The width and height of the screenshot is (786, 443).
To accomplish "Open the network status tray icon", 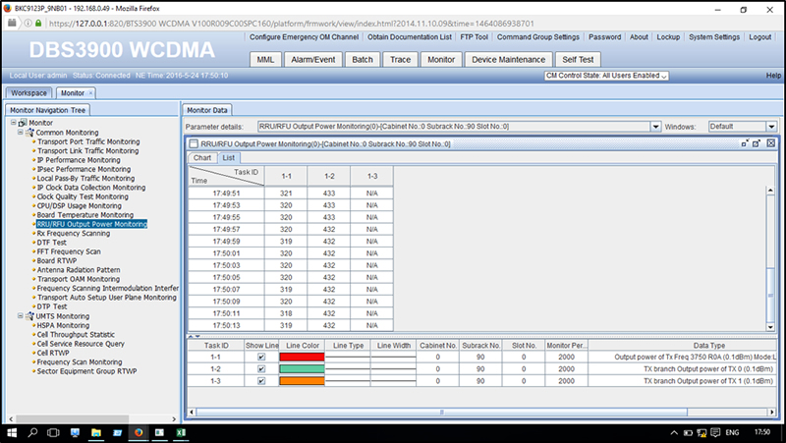I will pyautogui.click(x=702, y=432).
